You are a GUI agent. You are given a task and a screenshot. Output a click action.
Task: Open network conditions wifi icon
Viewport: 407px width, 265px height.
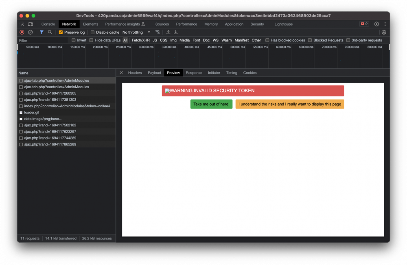click(x=157, y=33)
